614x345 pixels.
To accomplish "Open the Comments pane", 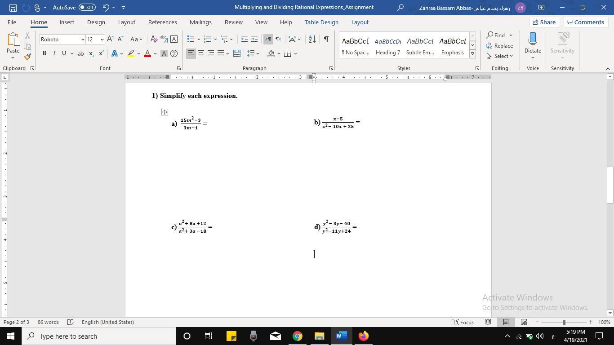I will [586, 22].
